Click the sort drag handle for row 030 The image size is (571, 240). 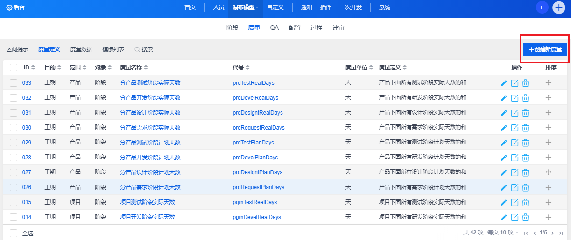point(549,128)
